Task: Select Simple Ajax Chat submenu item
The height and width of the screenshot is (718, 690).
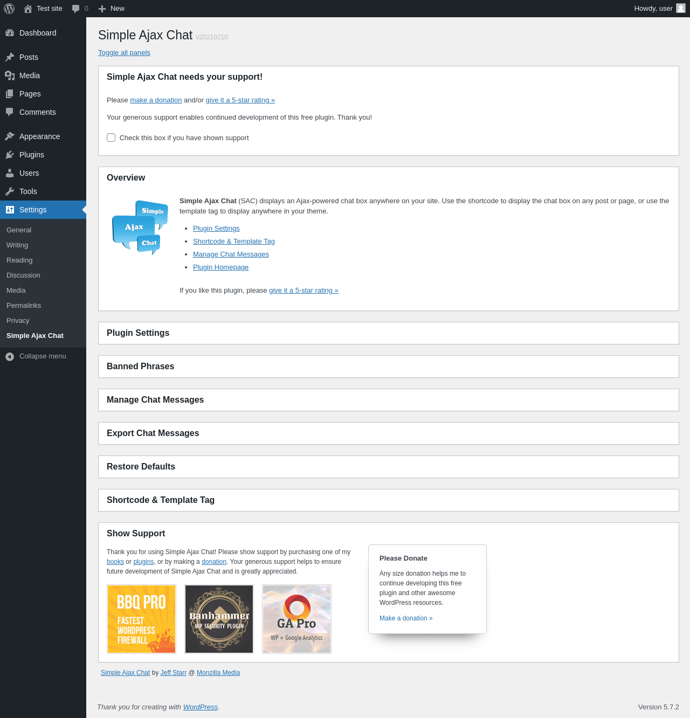Action: pyautogui.click(x=43, y=336)
